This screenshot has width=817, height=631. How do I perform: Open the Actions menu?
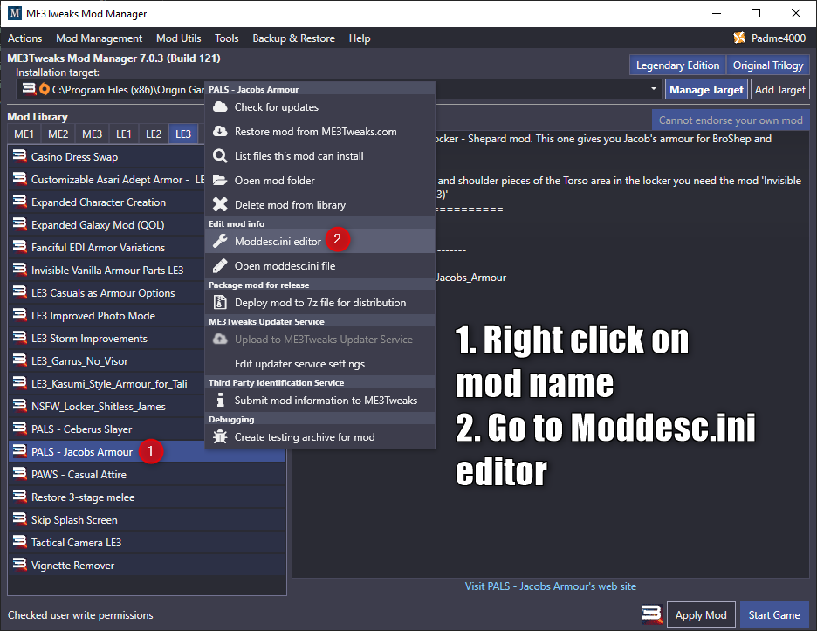click(25, 38)
